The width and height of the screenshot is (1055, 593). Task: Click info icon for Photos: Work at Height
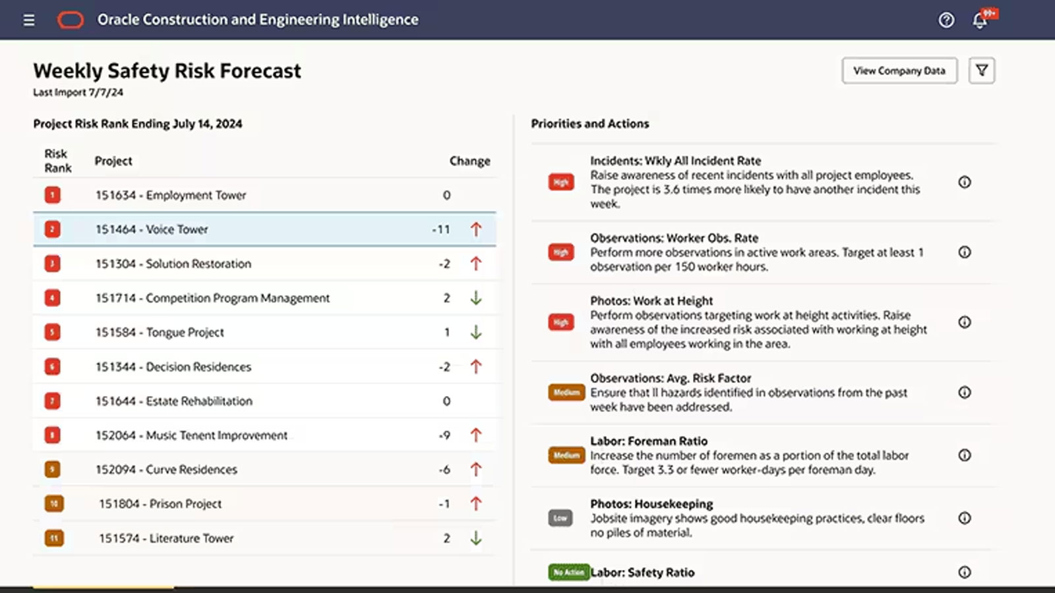coord(965,322)
